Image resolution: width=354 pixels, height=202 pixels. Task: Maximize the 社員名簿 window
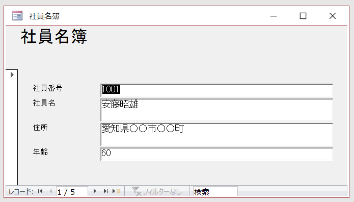click(303, 16)
